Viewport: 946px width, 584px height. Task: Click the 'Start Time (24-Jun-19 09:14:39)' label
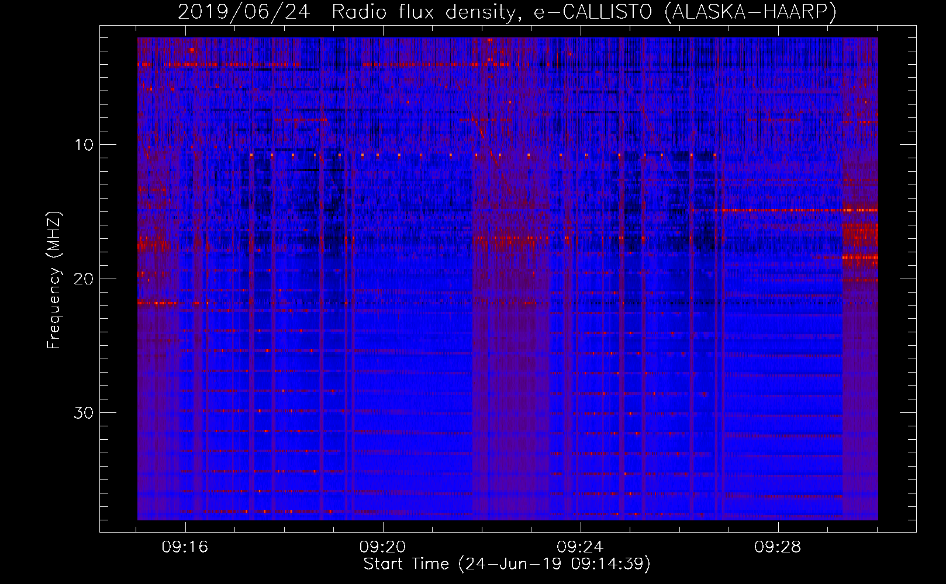(507, 564)
